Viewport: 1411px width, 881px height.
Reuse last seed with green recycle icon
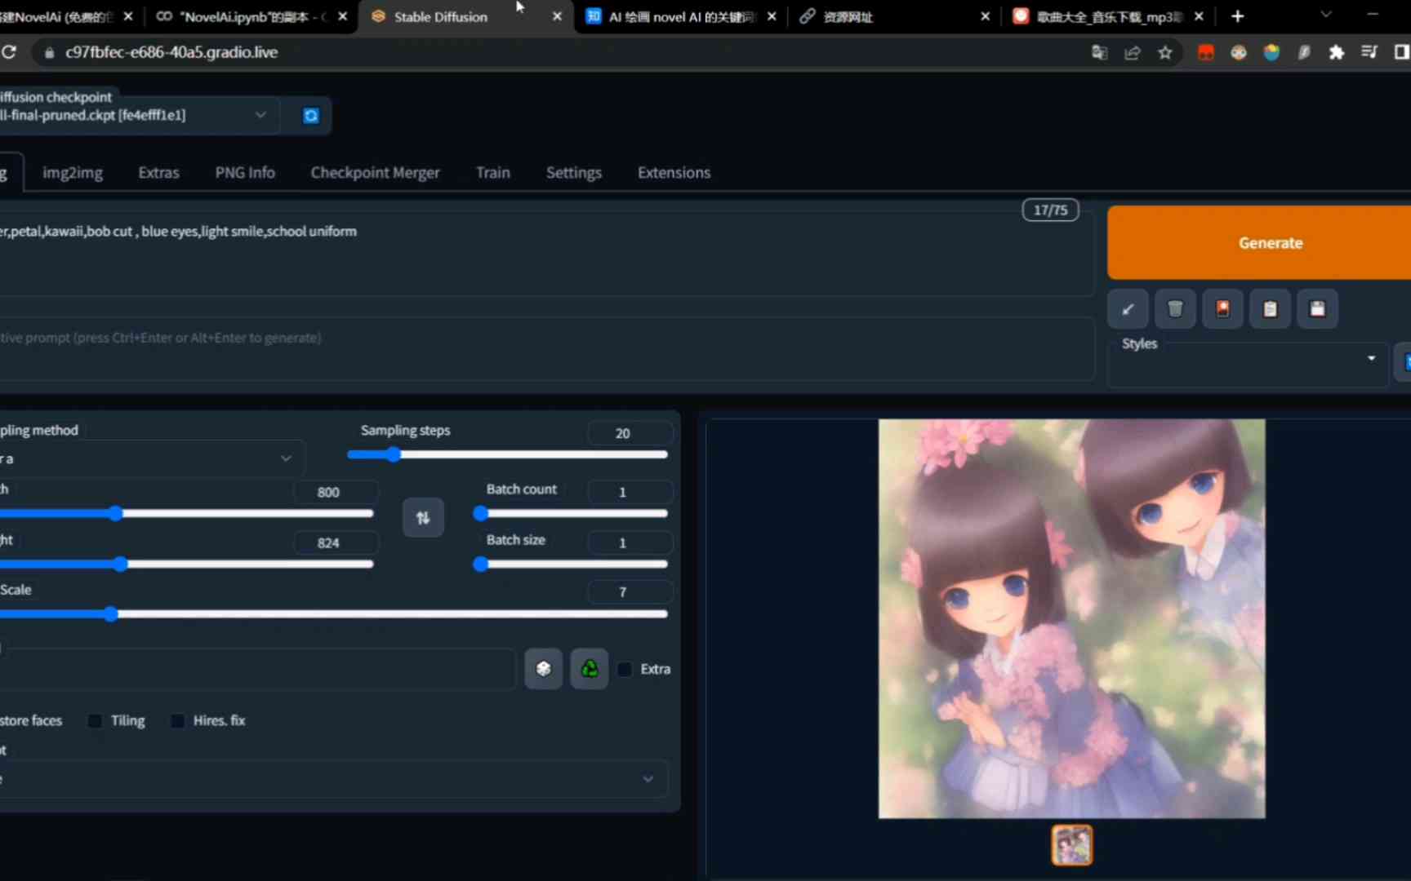coord(589,670)
